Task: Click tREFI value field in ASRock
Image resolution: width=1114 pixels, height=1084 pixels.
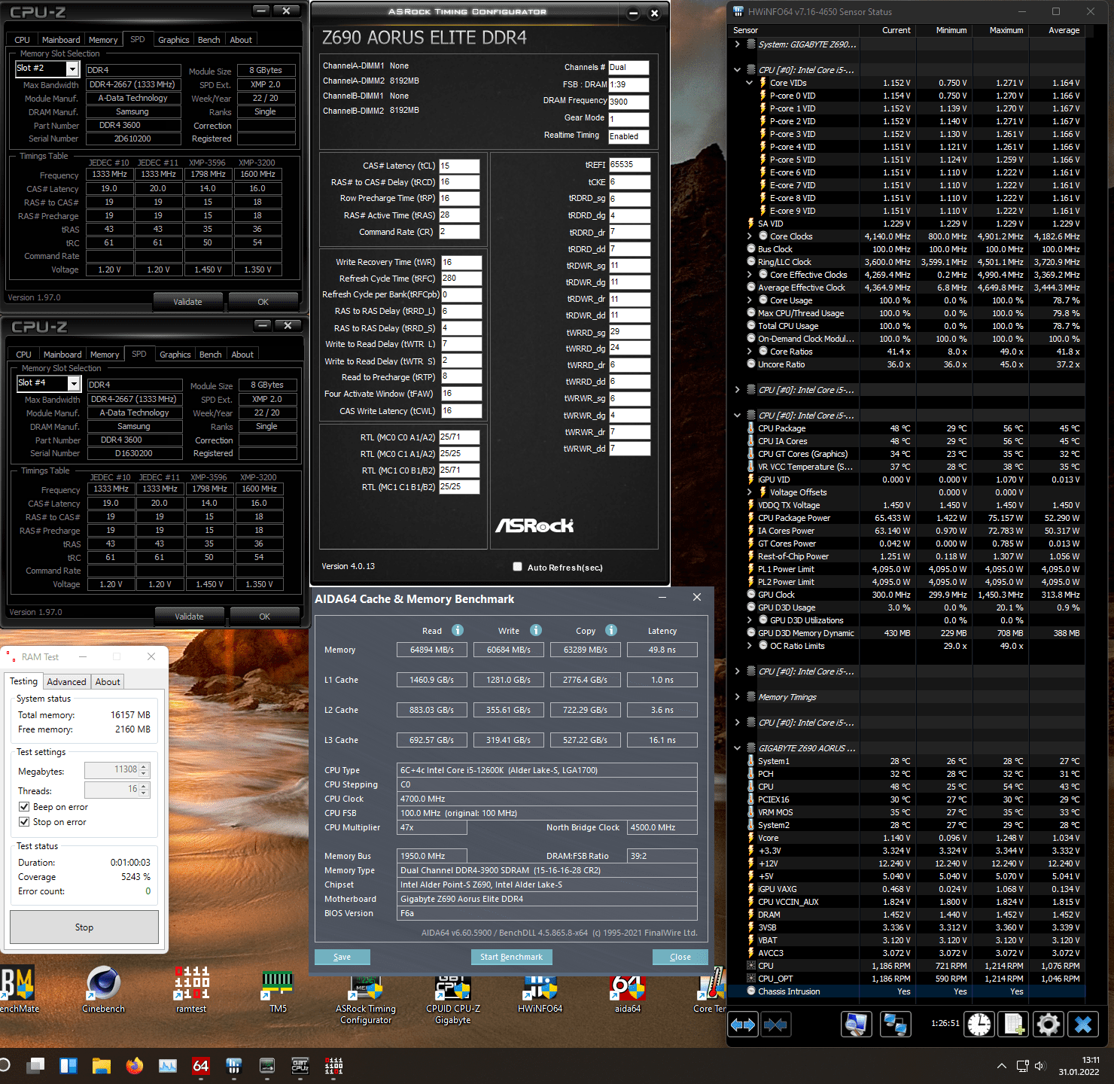Action: [x=629, y=164]
